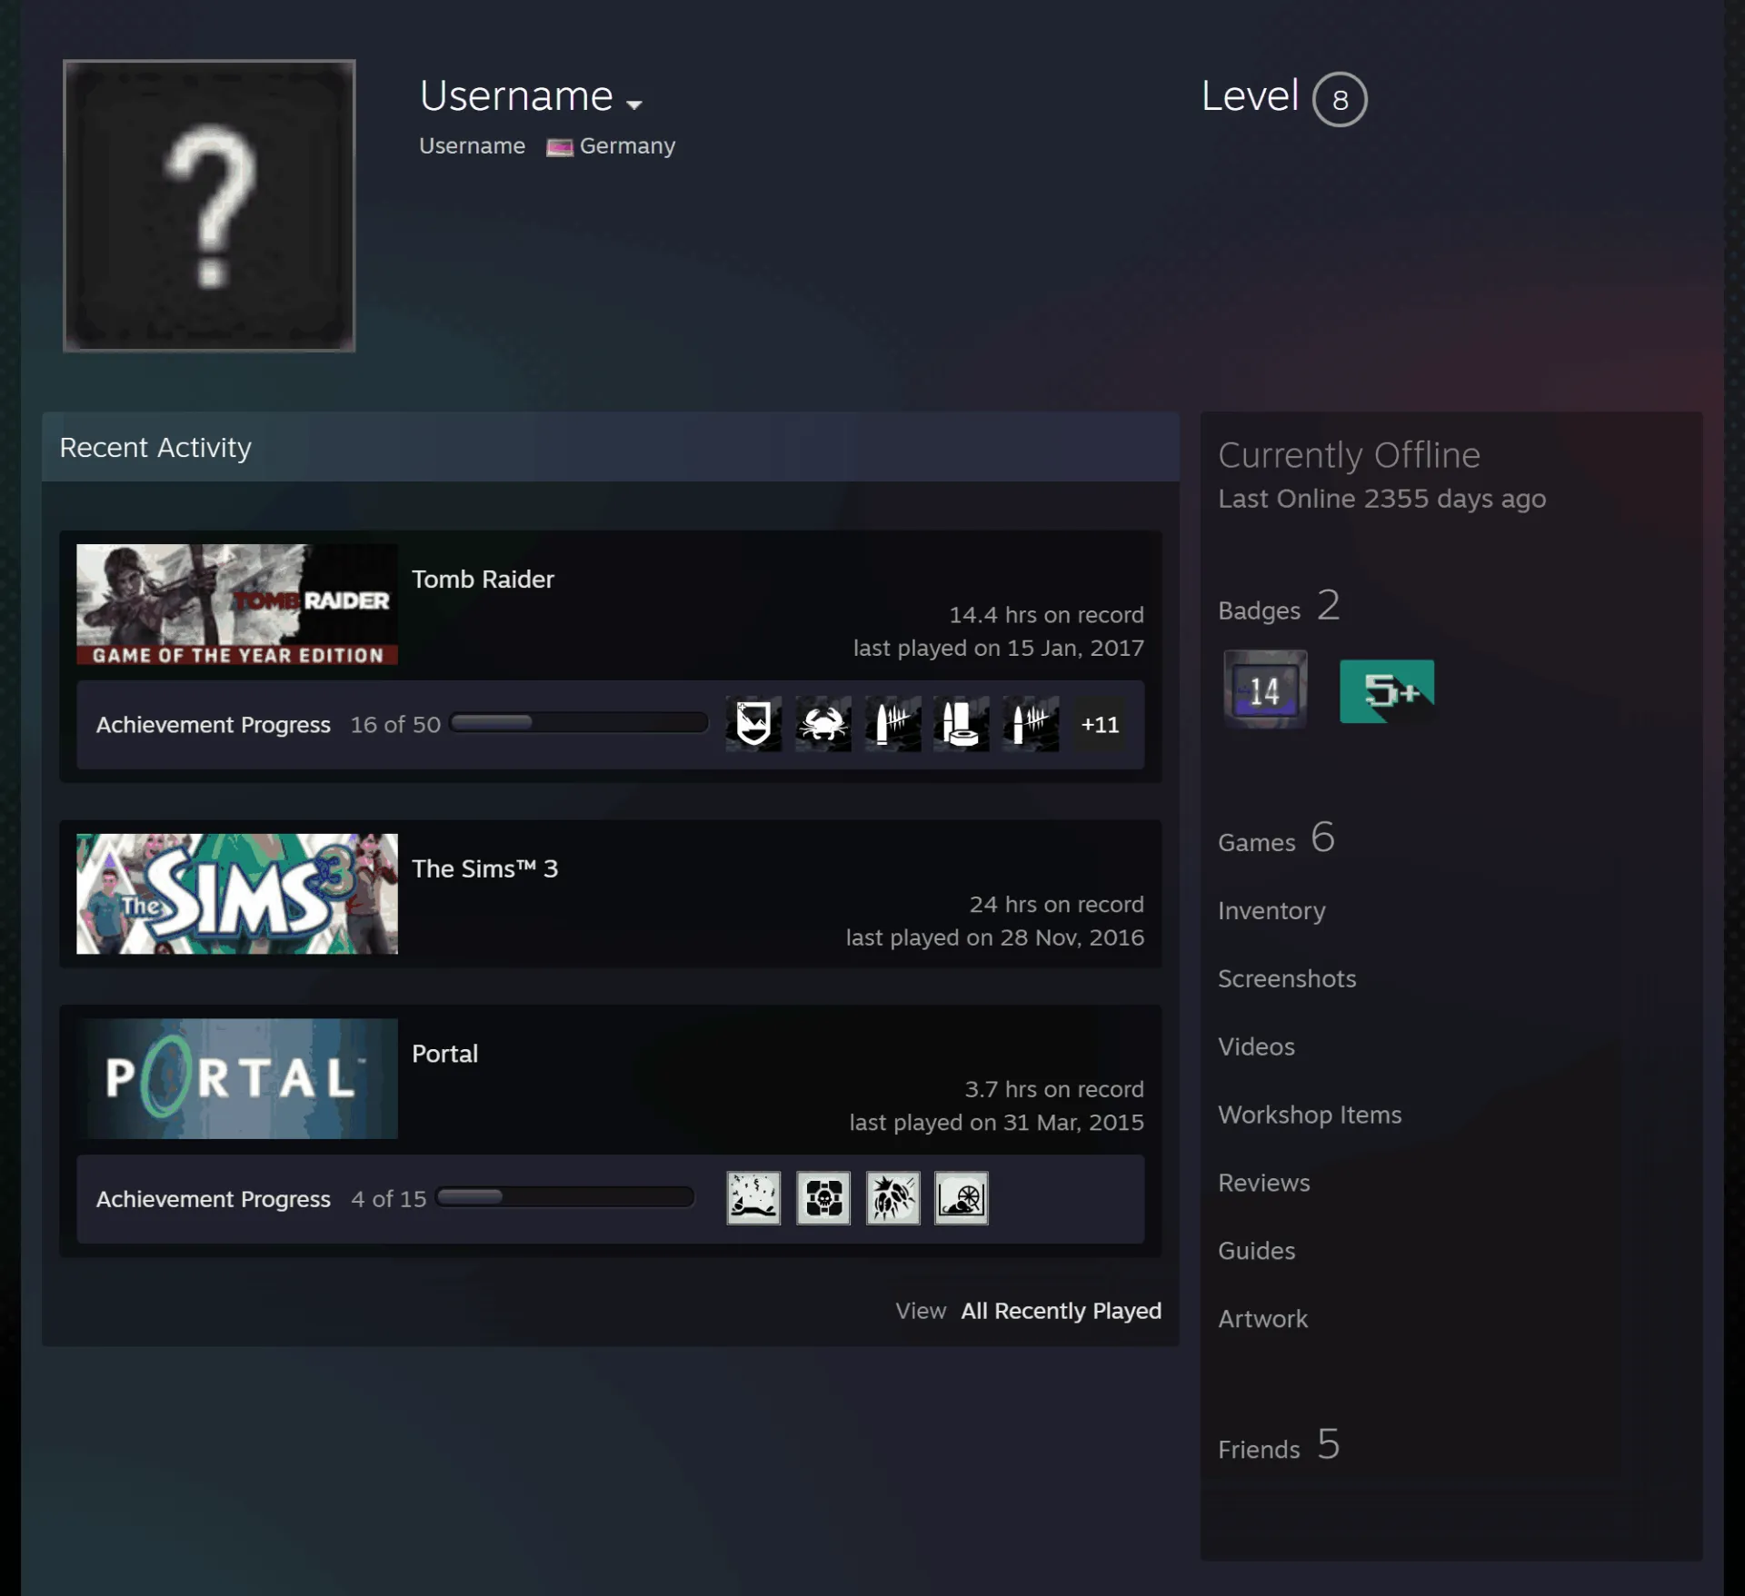The width and height of the screenshot is (1745, 1596).
Task: Click Portal achievement progress bar
Action: tap(565, 1197)
